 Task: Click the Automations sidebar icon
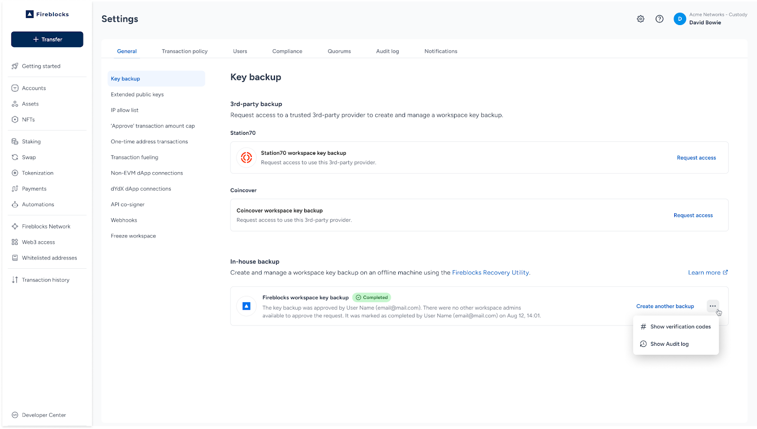pos(15,204)
